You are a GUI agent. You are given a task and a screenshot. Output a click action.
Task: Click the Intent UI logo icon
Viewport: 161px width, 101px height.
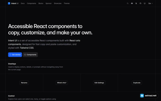click(9, 3)
